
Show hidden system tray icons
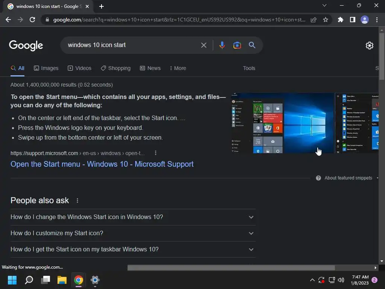312,280
